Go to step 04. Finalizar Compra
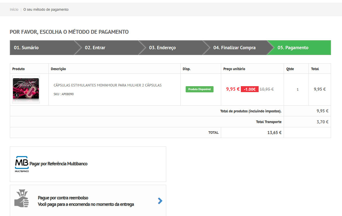 (234, 48)
